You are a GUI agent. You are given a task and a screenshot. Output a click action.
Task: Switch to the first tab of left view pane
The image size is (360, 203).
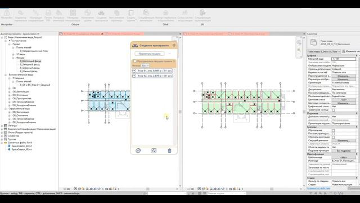pyautogui.click(x=82, y=34)
